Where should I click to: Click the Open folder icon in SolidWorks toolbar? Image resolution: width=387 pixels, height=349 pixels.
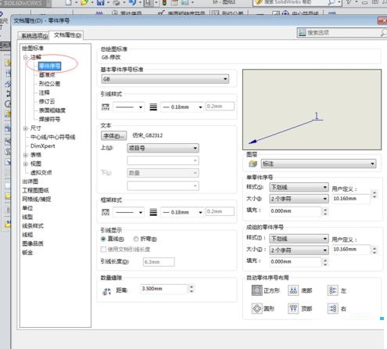84,2
